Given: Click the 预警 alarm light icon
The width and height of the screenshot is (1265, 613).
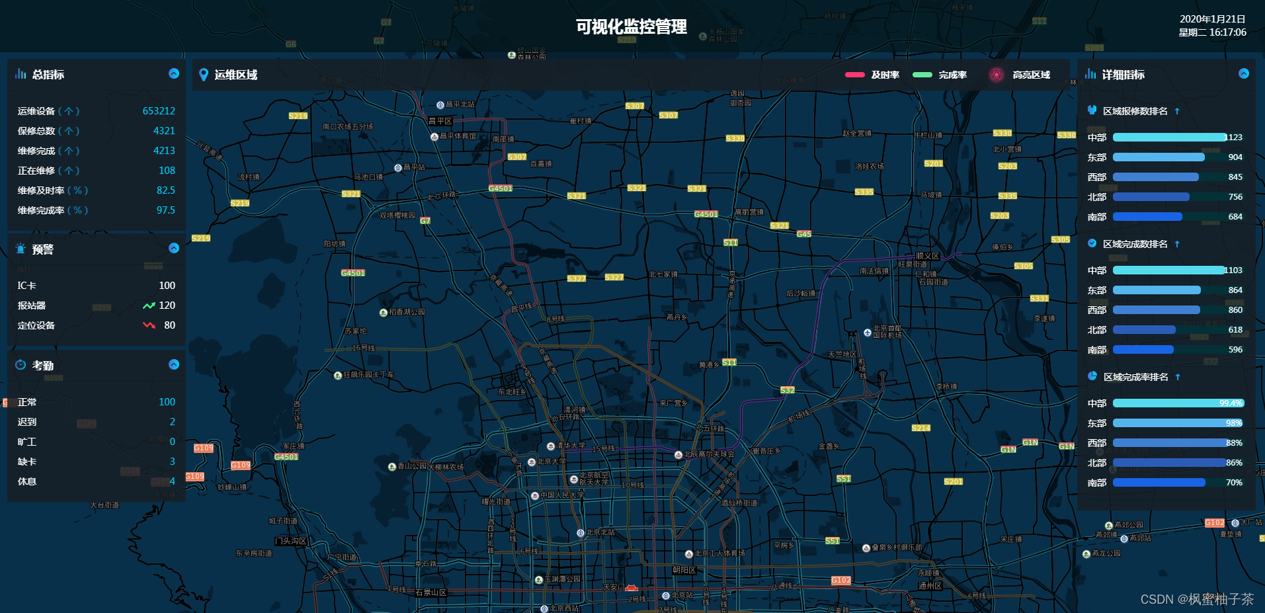Looking at the screenshot, I should coord(21,249).
